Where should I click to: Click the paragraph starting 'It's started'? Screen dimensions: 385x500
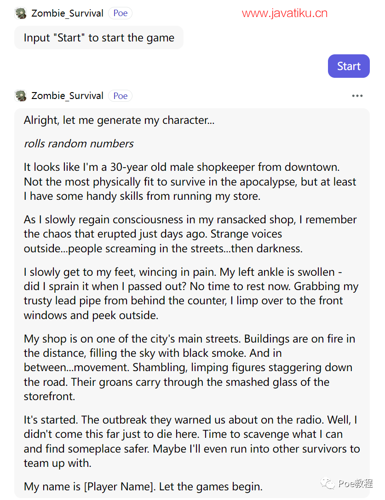click(x=191, y=442)
